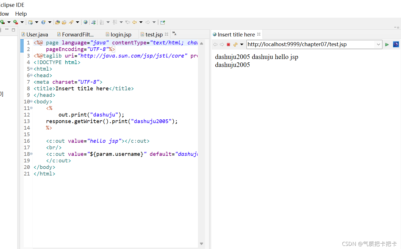This screenshot has height=249, width=401.
Task: Click the browser Back arrow
Action: coord(215,44)
